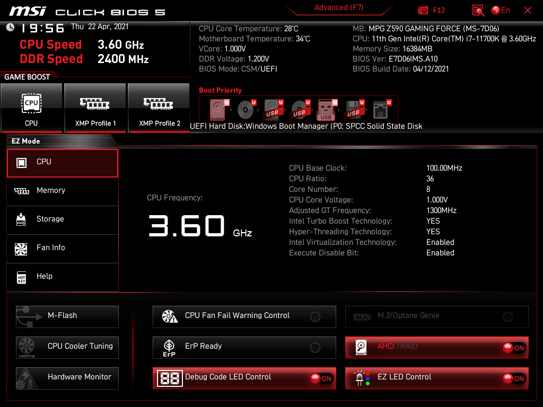The height and width of the screenshot is (407, 543).
Task: Click the CPU Ratio value 36
Action: click(x=430, y=179)
